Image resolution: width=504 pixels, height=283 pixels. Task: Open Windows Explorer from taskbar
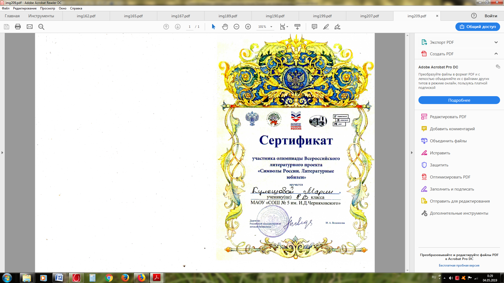(27, 278)
